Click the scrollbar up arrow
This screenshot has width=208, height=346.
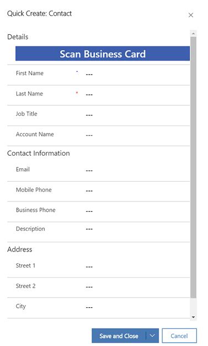(x=193, y=34)
